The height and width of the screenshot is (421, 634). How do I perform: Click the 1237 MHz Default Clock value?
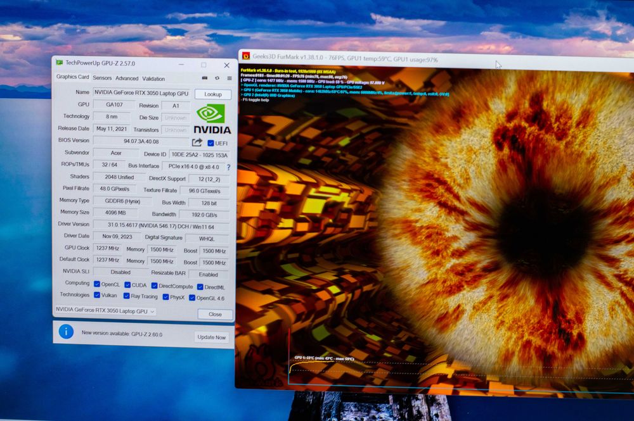point(107,260)
